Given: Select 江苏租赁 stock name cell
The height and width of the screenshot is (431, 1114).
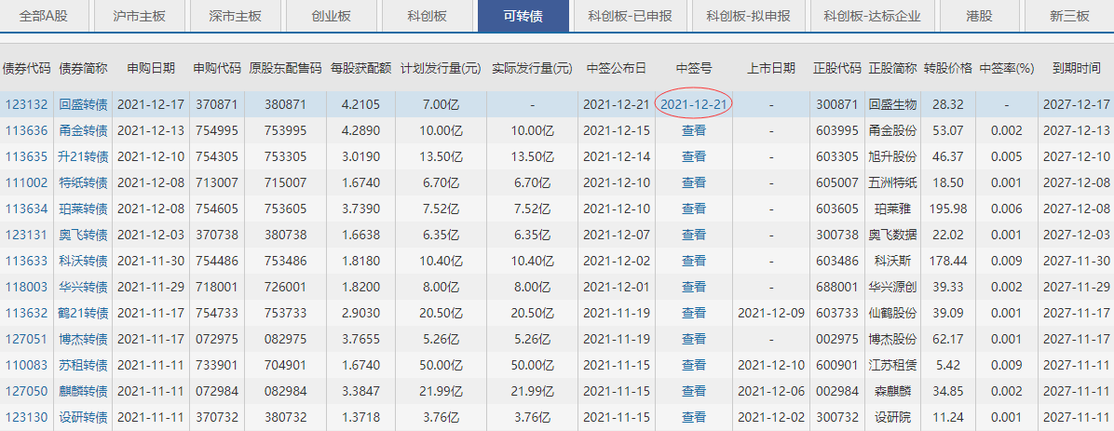Looking at the screenshot, I should click(x=893, y=365).
